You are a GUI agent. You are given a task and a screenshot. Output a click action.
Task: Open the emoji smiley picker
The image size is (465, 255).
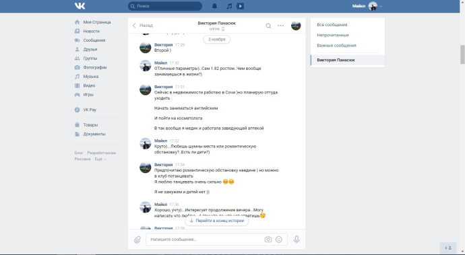tap(279, 240)
